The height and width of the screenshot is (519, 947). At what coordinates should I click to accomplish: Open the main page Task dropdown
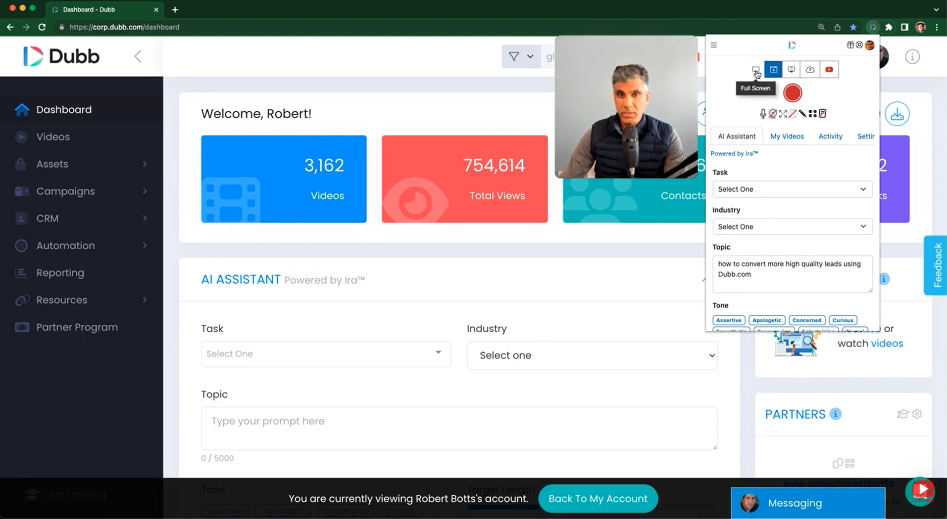pyautogui.click(x=326, y=354)
